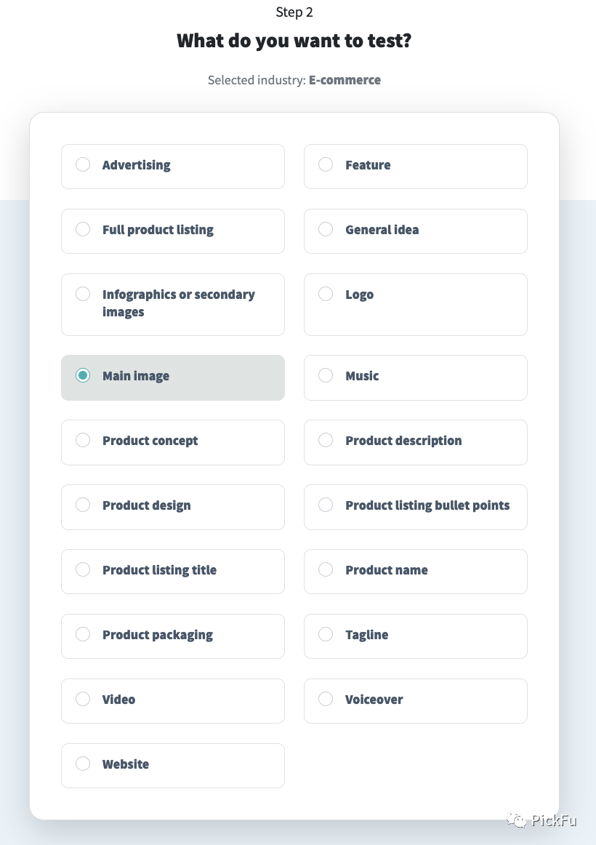Choose the Voiceover option

click(x=326, y=700)
